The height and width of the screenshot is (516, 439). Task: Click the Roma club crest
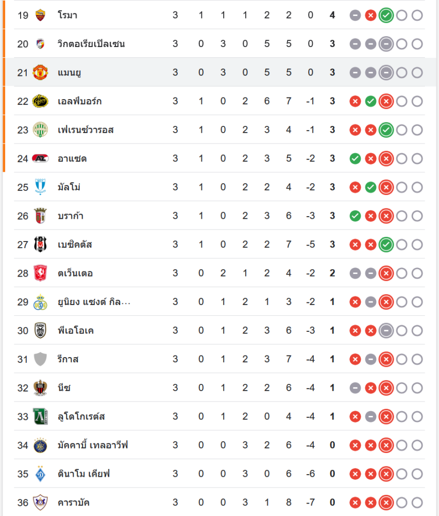tap(40, 15)
